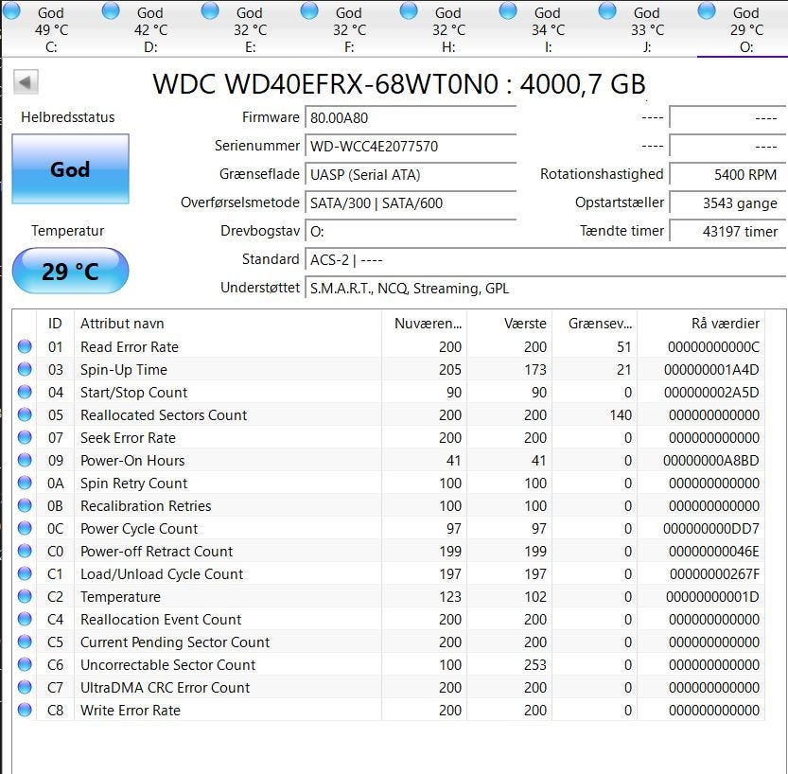Click the status orb for Write Error Rate
The width and height of the screenshot is (788, 774).
point(25,710)
